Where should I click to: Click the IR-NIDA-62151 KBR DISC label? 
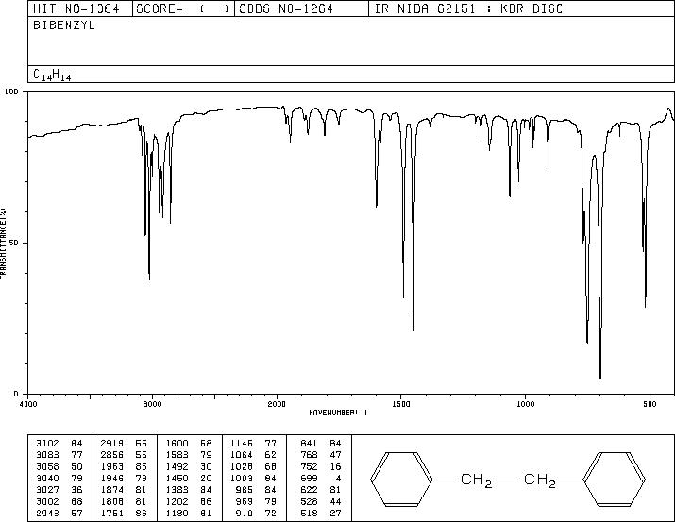[468, 8]
